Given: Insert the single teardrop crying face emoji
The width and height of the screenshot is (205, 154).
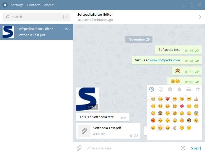Looking at the screenshot, I should pyautogui.click(x=182, y=113).
